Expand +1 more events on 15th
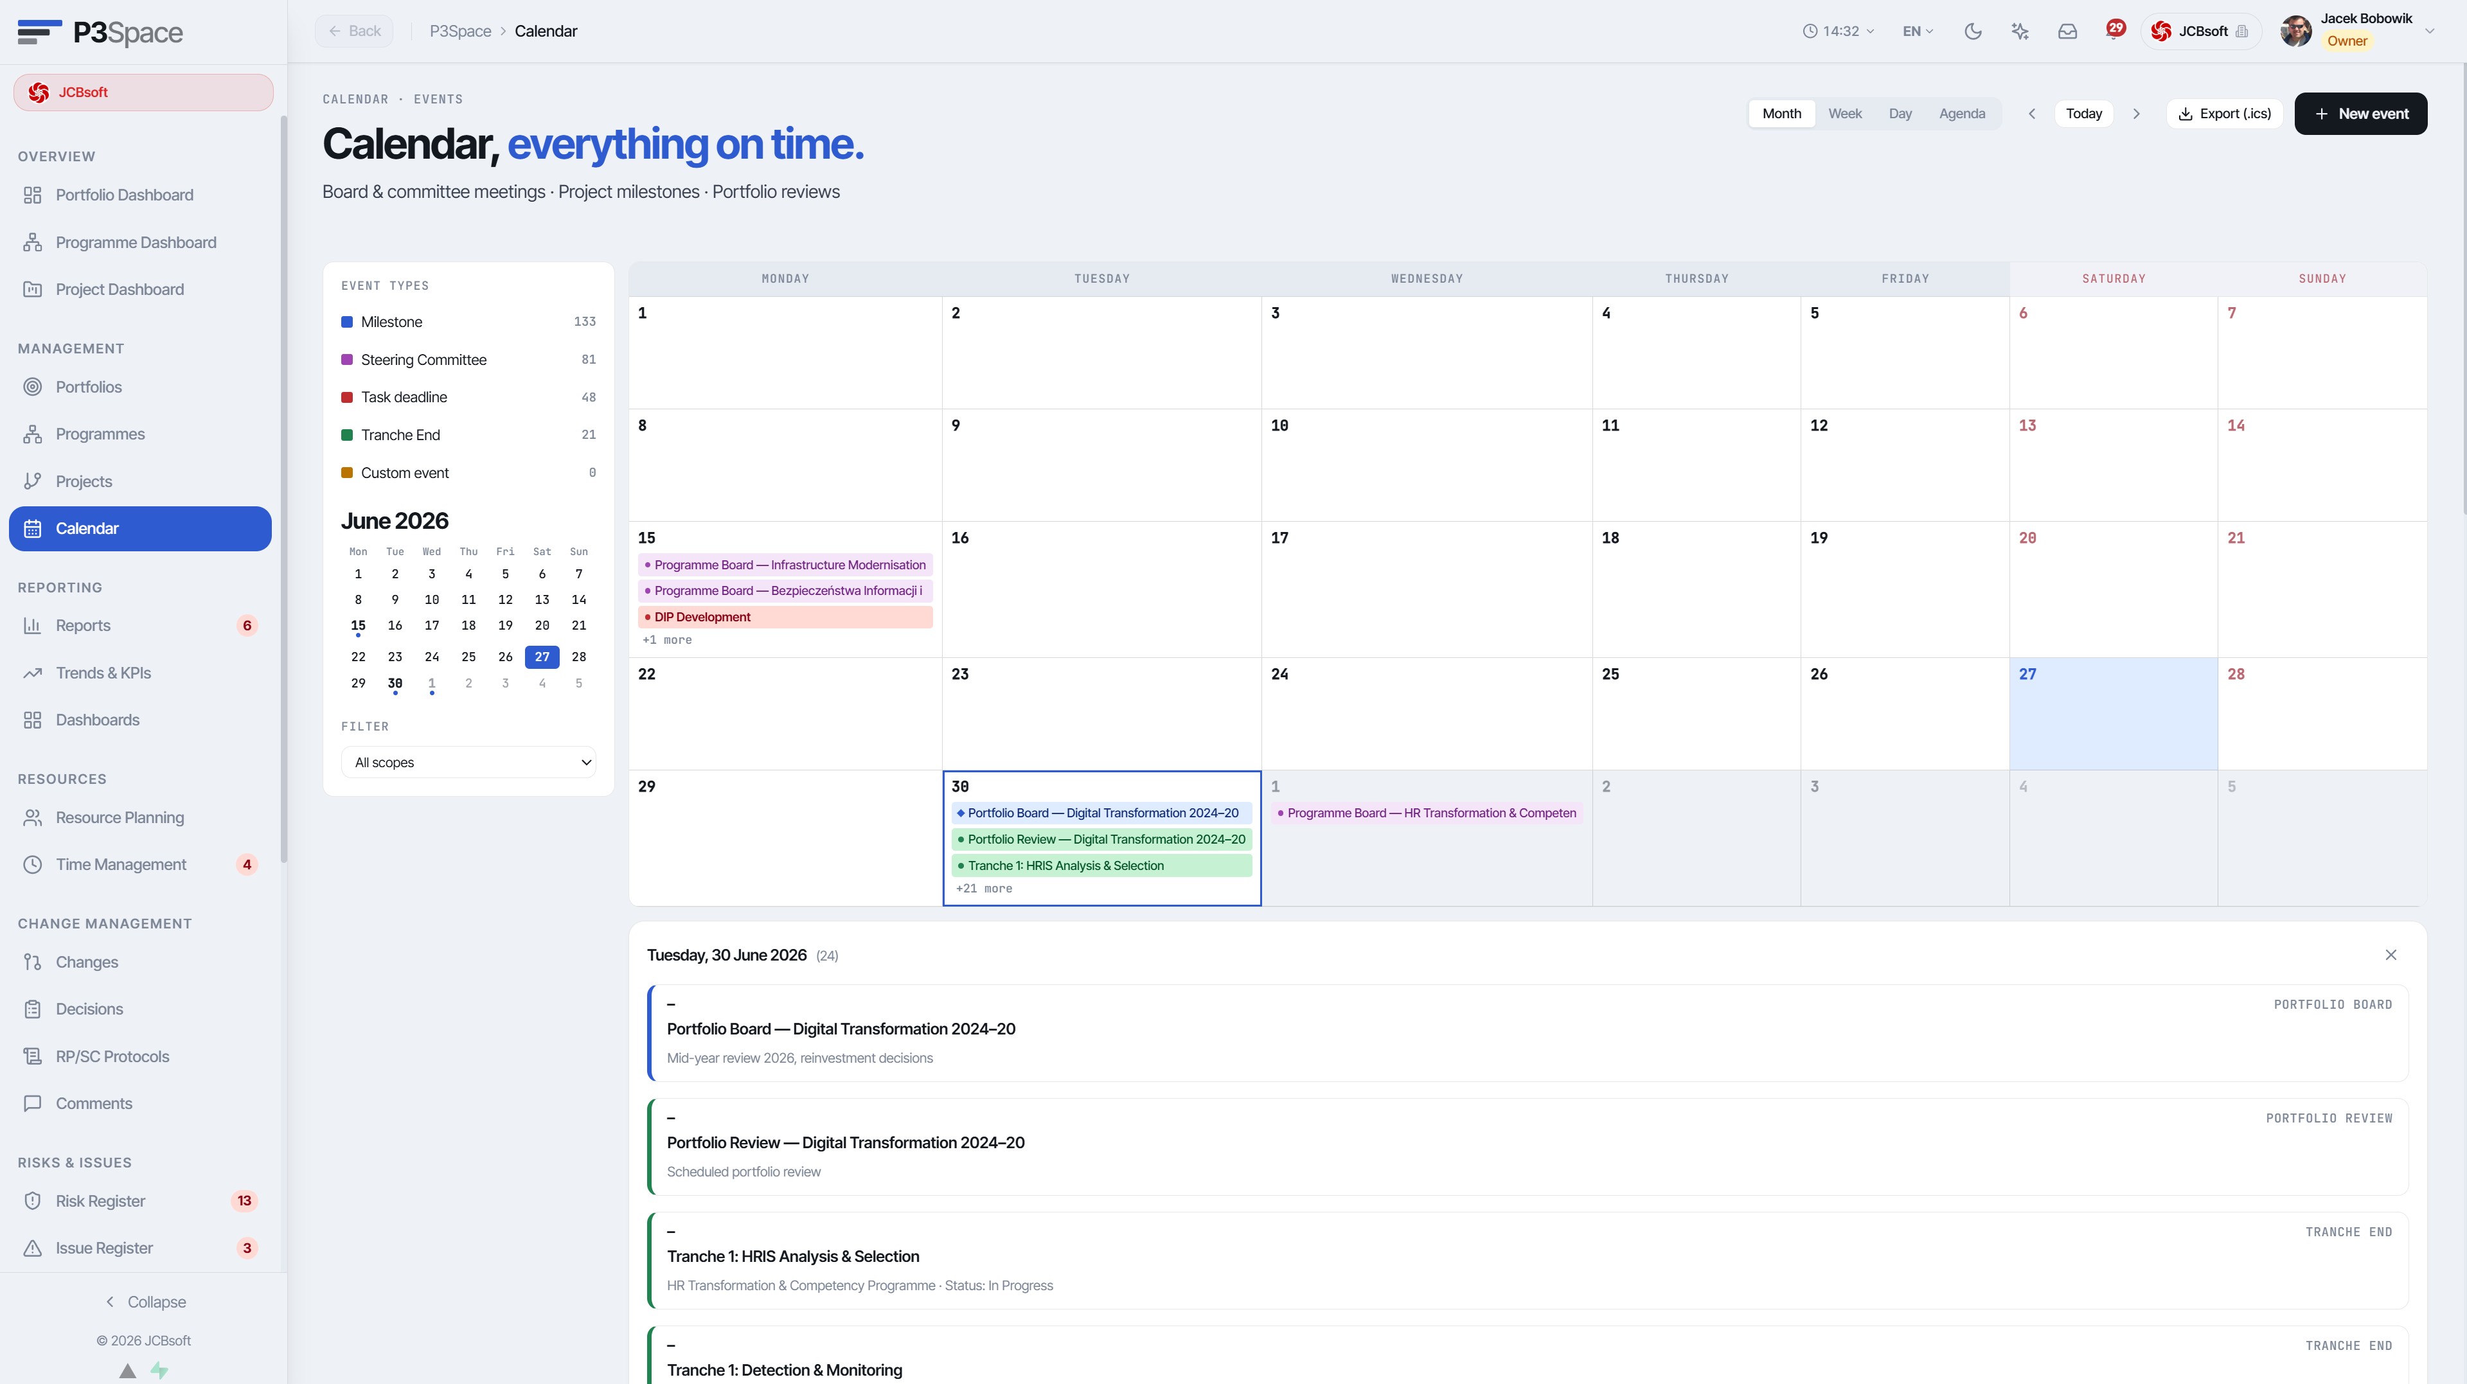Screen dimensions: 2467x1384 [x=666, y=640]
